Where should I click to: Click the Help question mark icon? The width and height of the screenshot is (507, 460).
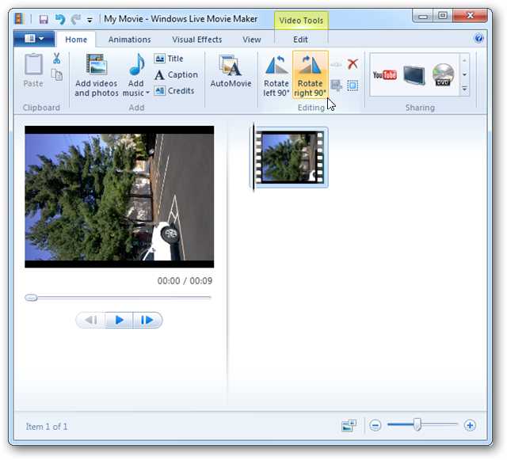click(478, 38)
